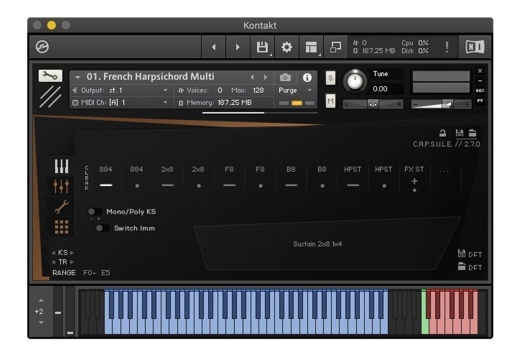Click Tune value 0.00 field
520x358 pixels.
click(380, 89)
